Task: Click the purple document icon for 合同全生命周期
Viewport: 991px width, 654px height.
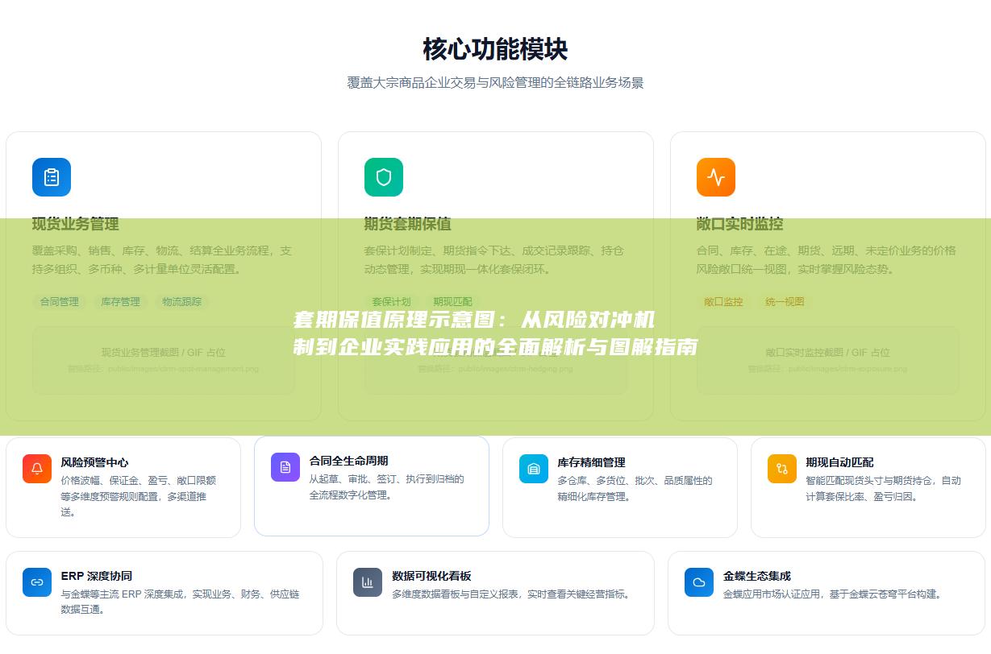Action: click(x=285, y=467)
